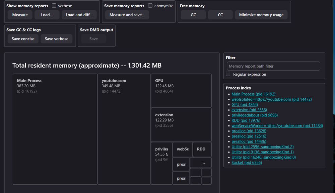The width and height of the screenshot is (335, 193).
Task: Click Minimize memory usage button
Action: tap(261, 15)
